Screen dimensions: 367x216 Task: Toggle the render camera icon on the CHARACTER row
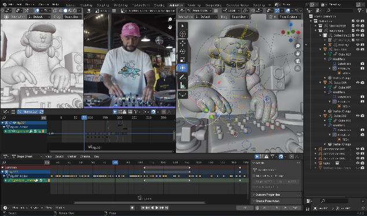click(x=362, y=26)
